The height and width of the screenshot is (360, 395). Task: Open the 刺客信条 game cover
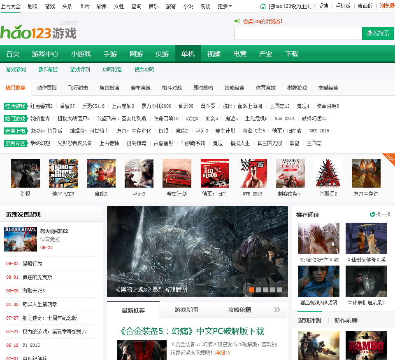290,173
